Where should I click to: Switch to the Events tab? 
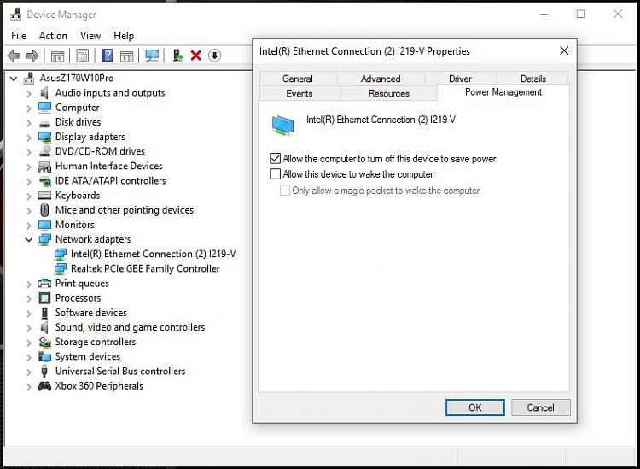pyautogui.click(x=300, y=93)
